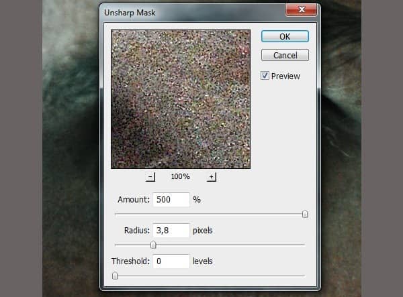Viewport: 403px width, 297px height.
Task: Click the Threshold slider handle
Action: point(115,276)
